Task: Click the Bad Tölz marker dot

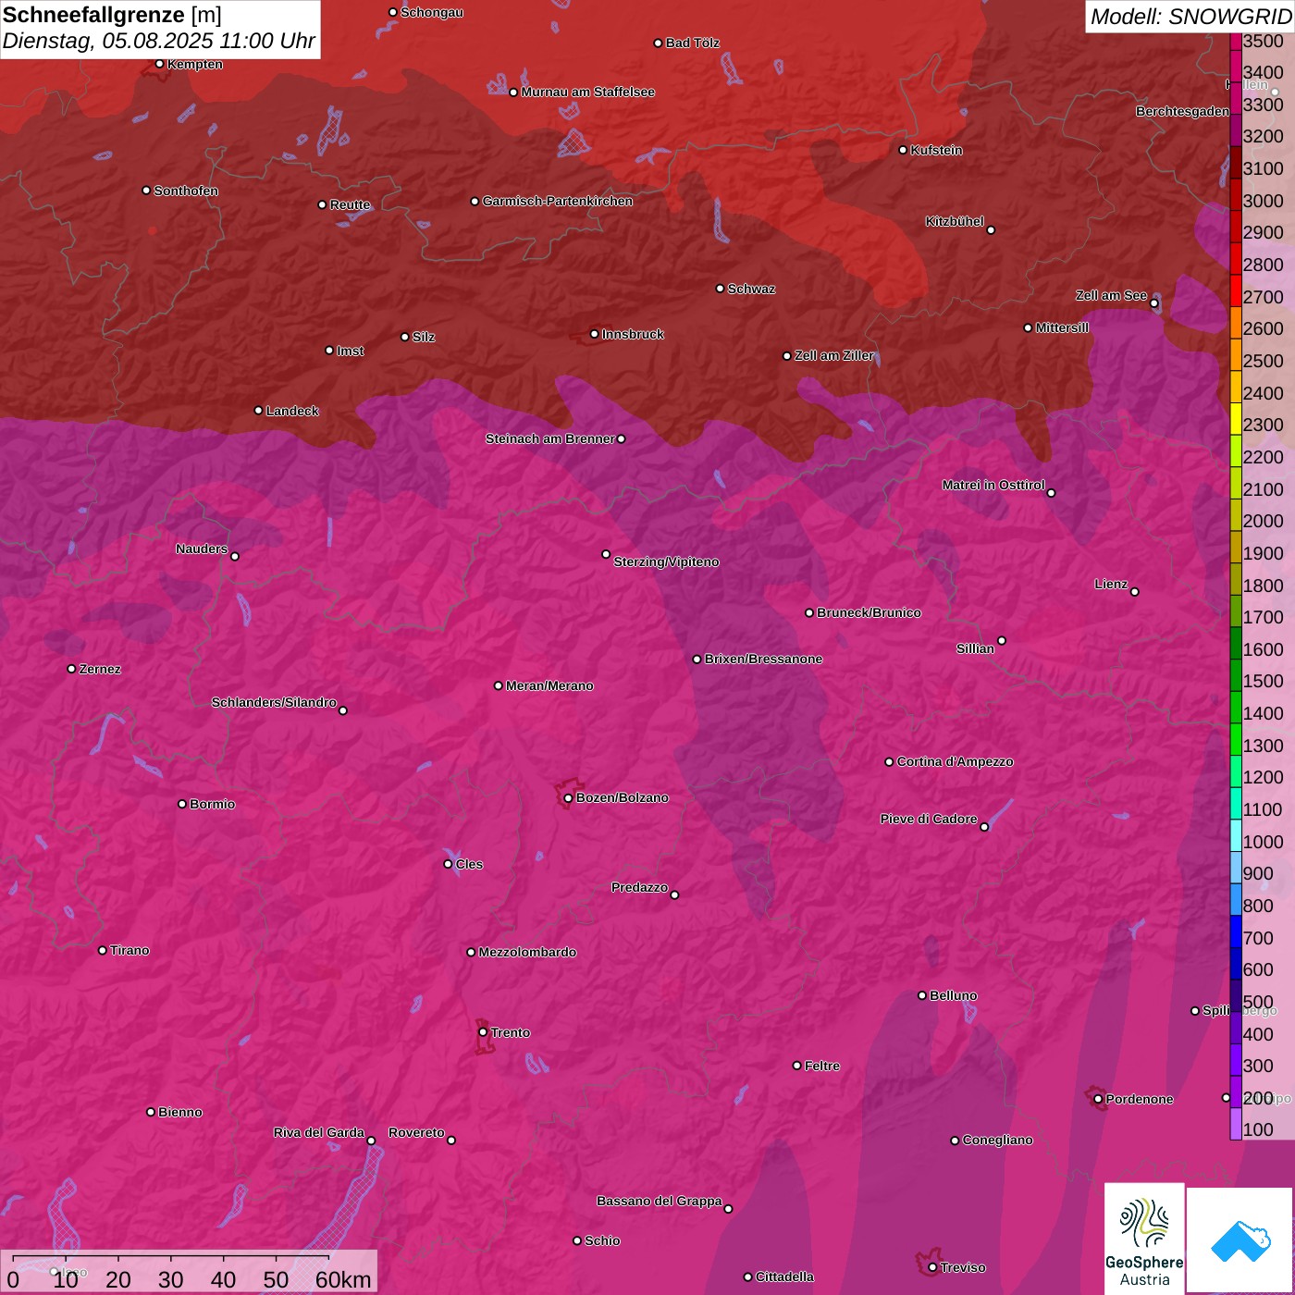Action: coord(659,43)
